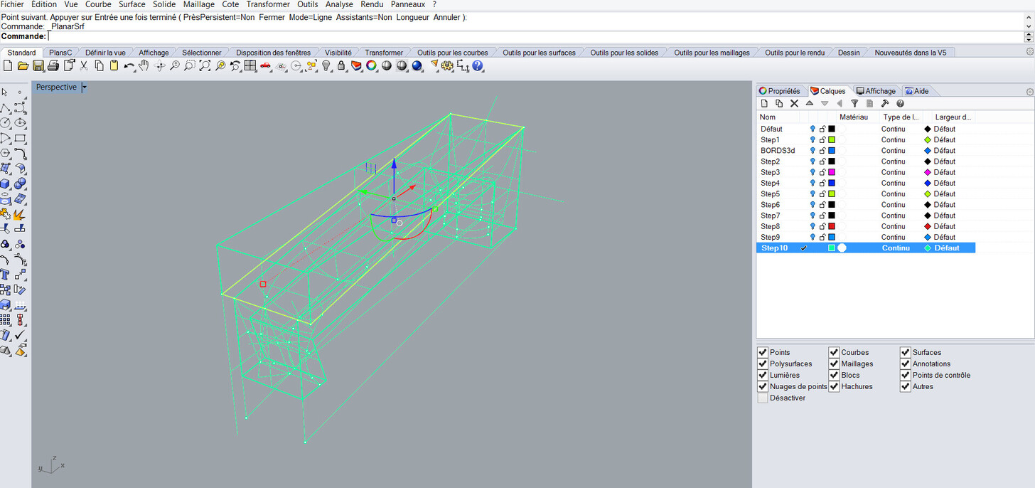The width and height of the screenshot is (1035, 488).
Task: Click the Step10 material circle
Action: click(x=842, y=248)
